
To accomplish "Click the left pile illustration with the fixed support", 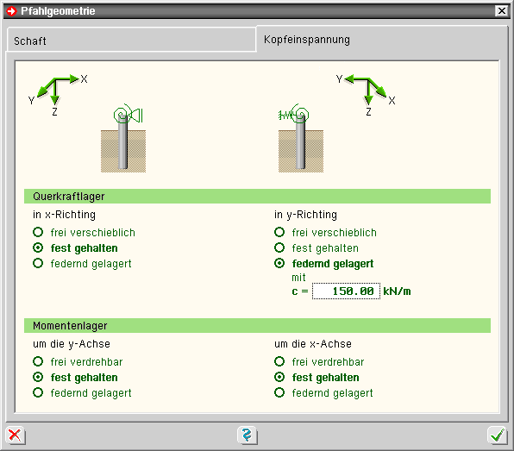I will pos(123,138).
